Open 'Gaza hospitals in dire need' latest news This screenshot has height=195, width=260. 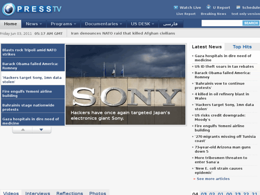pyautogui.click(x=223, y=58)
